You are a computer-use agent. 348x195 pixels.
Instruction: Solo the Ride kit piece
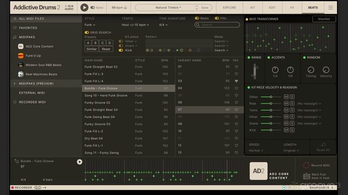point(292,103)
